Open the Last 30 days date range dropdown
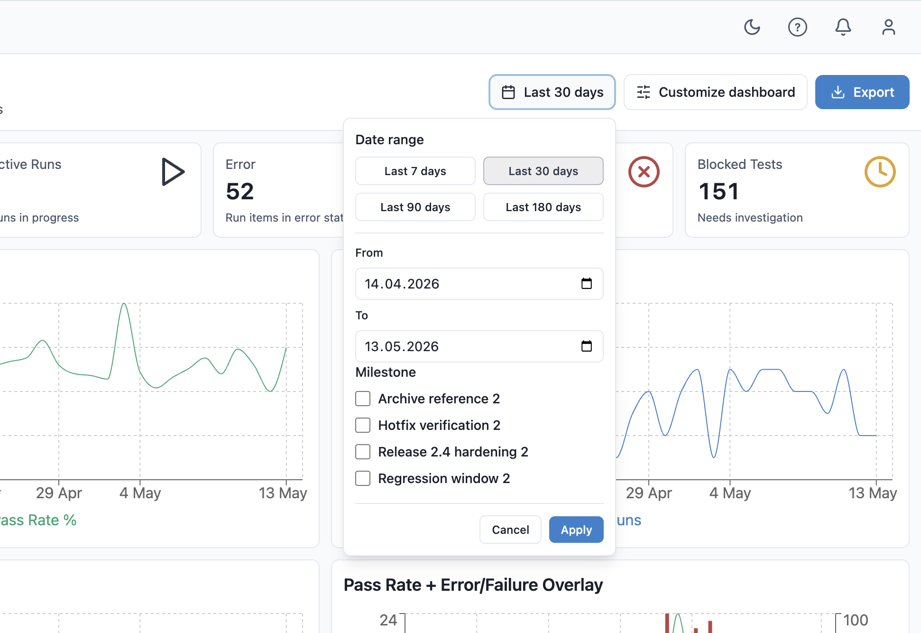Screen dimensions: 921x633 (x=552, y=92)
